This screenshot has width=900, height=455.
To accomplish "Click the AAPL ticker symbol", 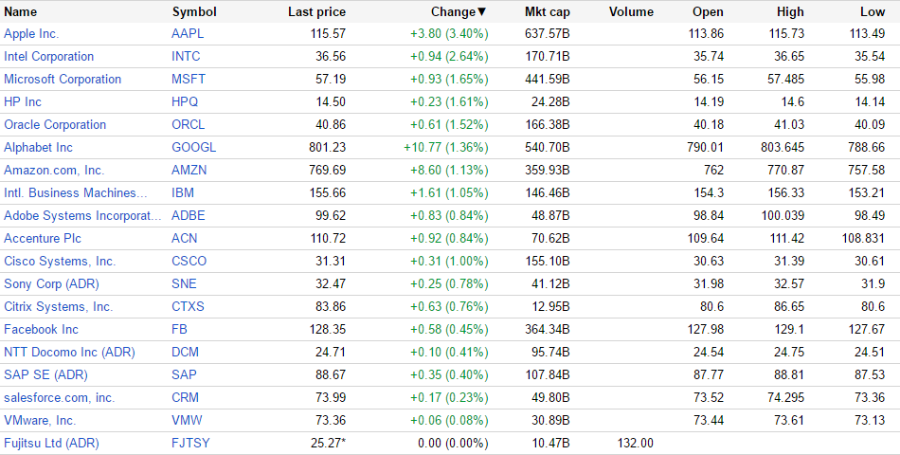I will [188, 33].
